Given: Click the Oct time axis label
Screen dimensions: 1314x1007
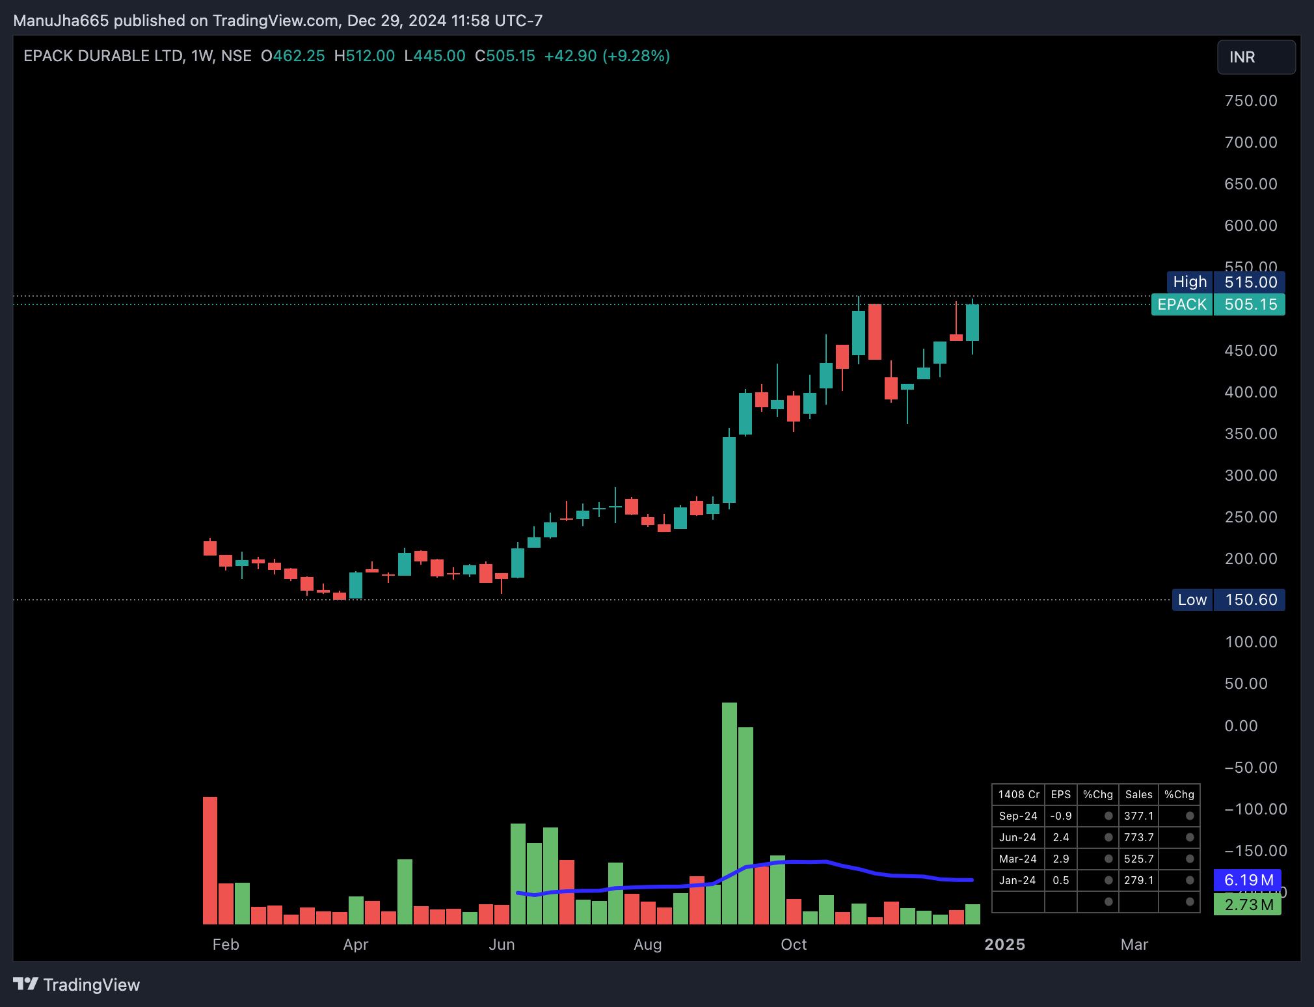Looking at the screenshot, I should coord(794,945).
